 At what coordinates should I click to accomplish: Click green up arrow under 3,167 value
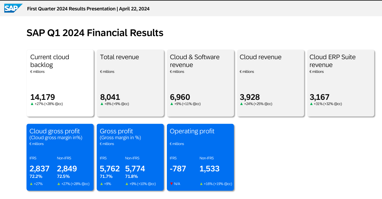pyautogui.click(x=311, y=104)
